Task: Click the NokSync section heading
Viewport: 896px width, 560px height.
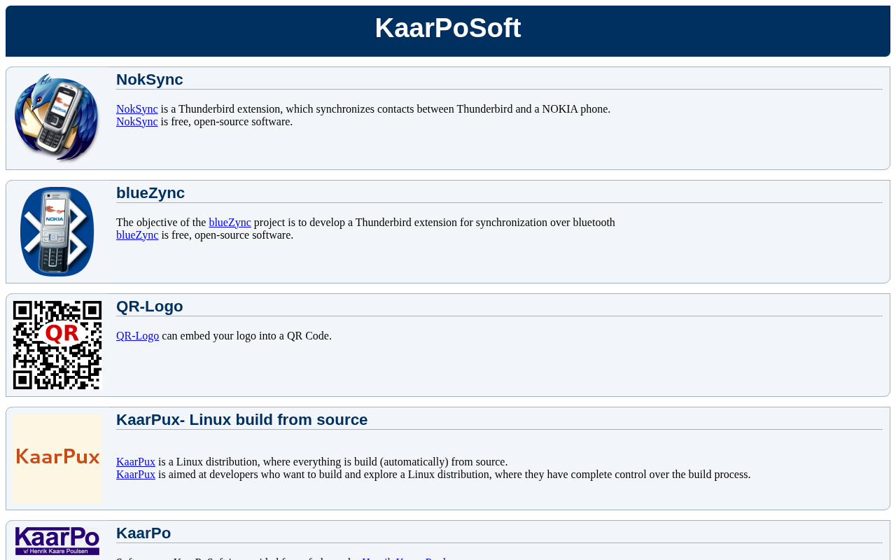Action: [150, 80]
